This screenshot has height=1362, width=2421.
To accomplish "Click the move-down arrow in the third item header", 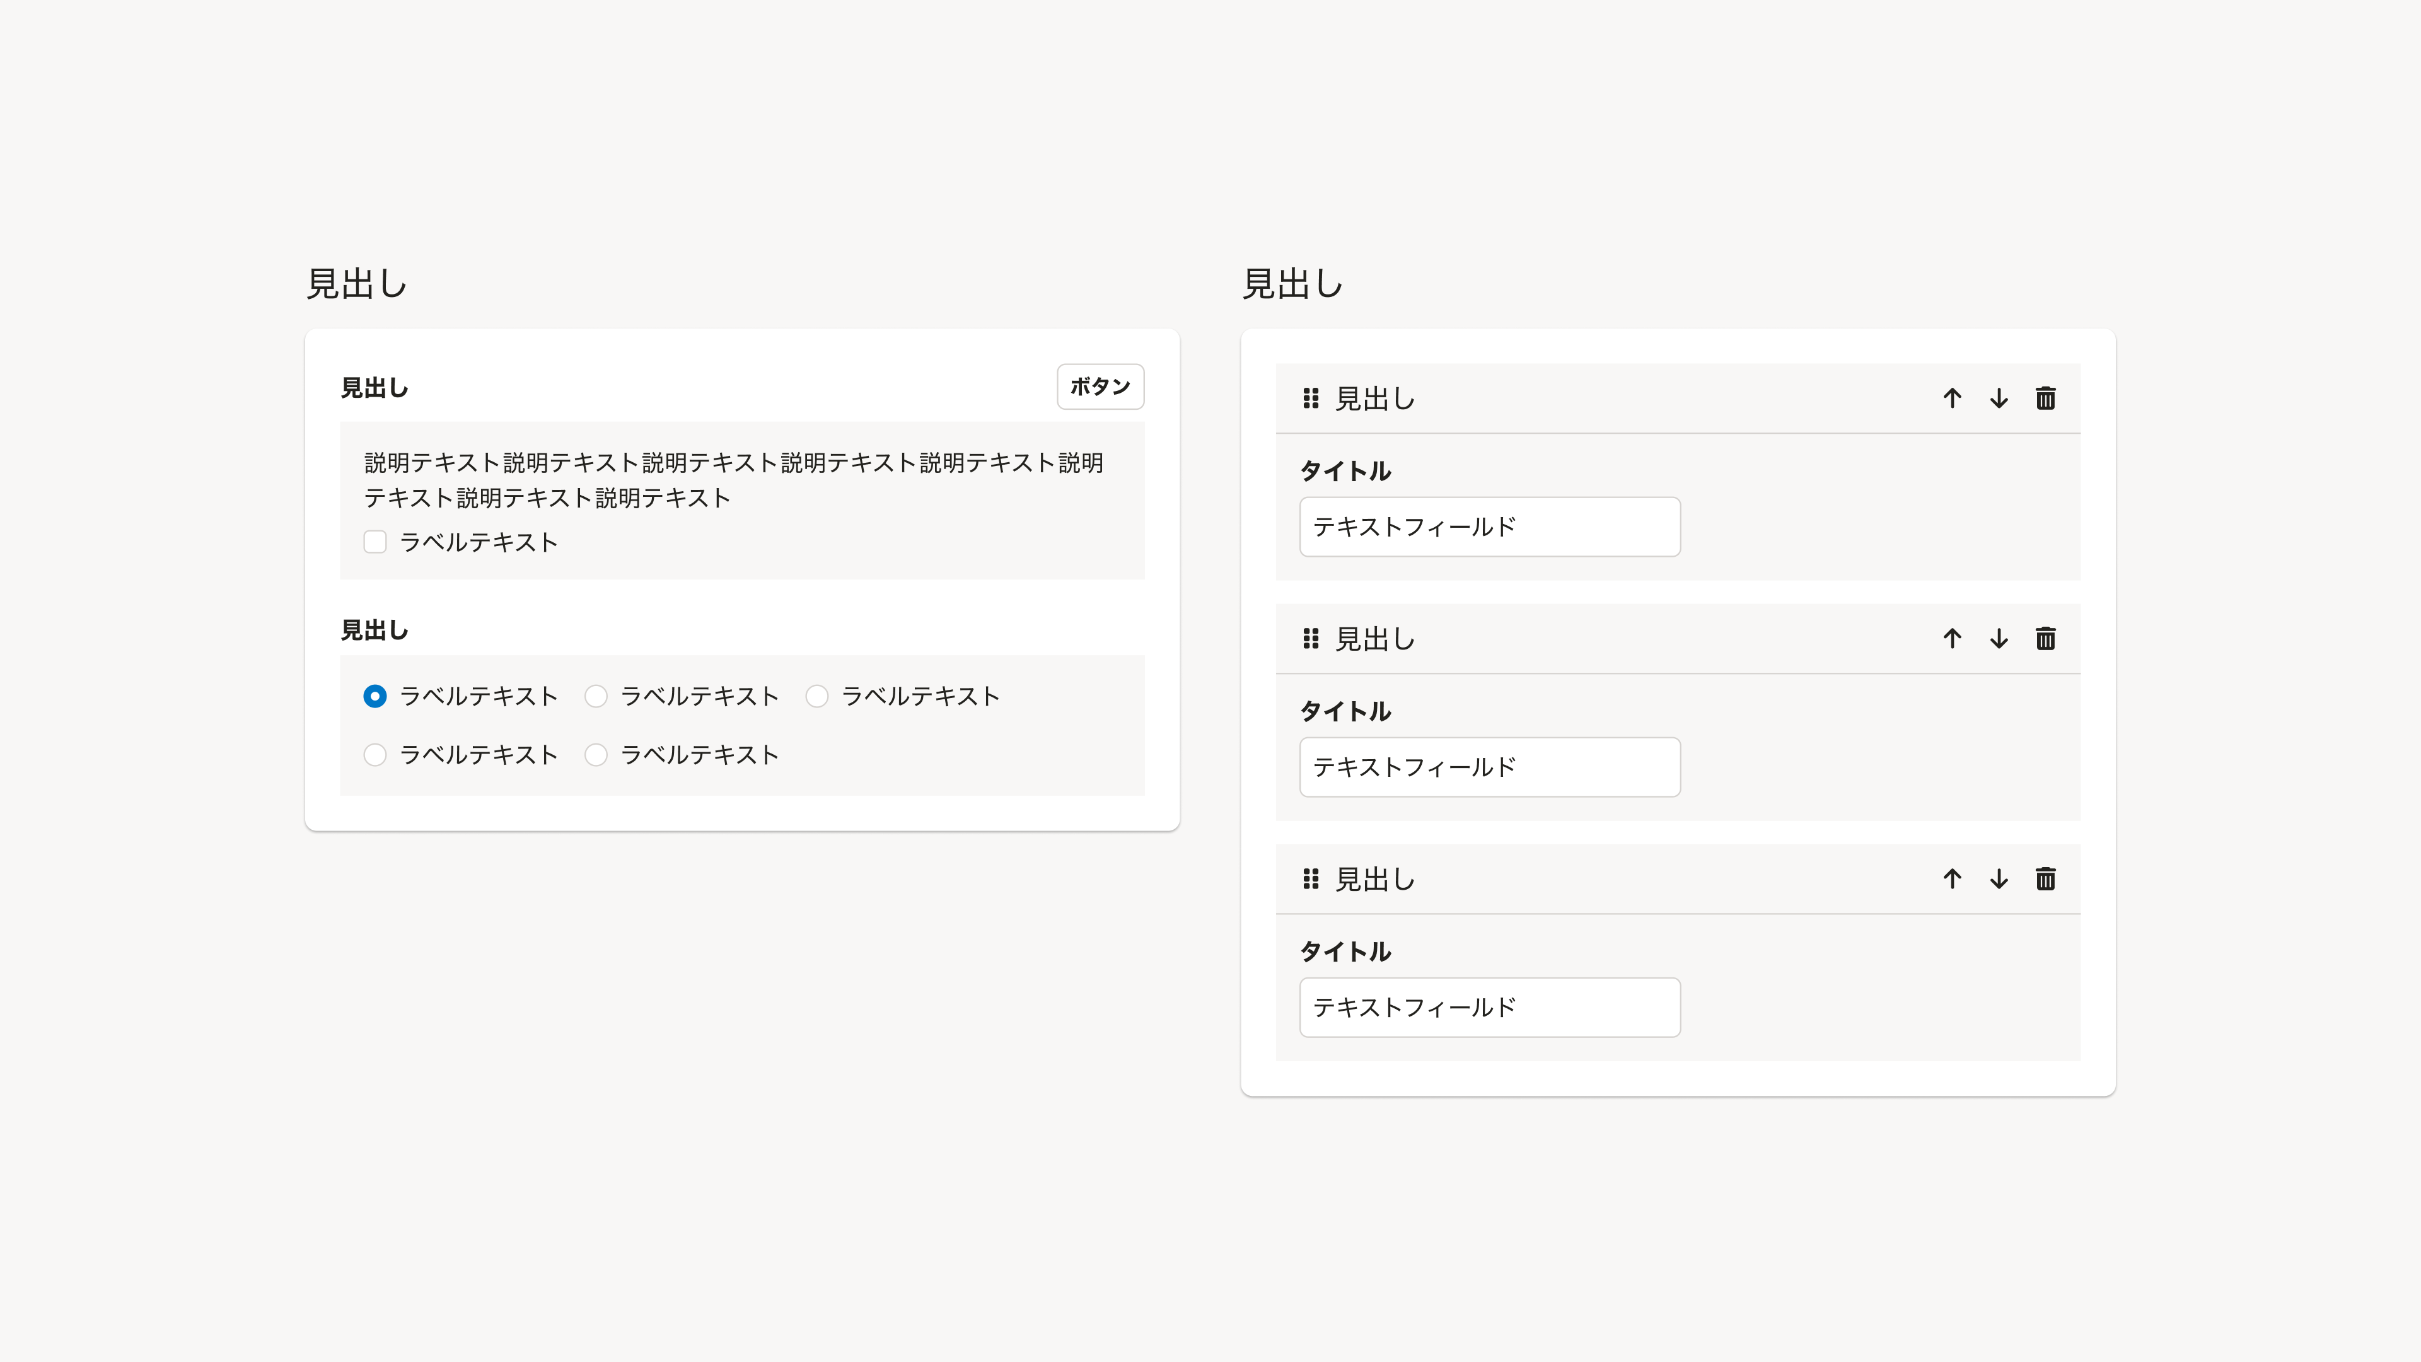I will pyautogui.click(x=1999, y=879).
